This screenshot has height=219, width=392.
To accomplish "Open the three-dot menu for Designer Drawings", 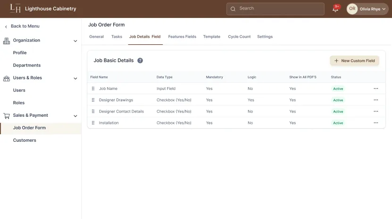I will pos(375,100).
